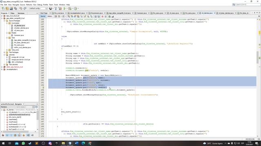261x146 pixels.
Task: Run the project with green play icon
Action: coord(64,9)
